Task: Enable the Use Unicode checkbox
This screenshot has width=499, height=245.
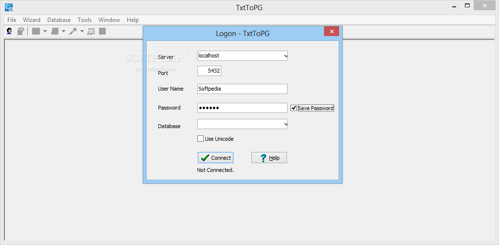Action: coord(200,139)
